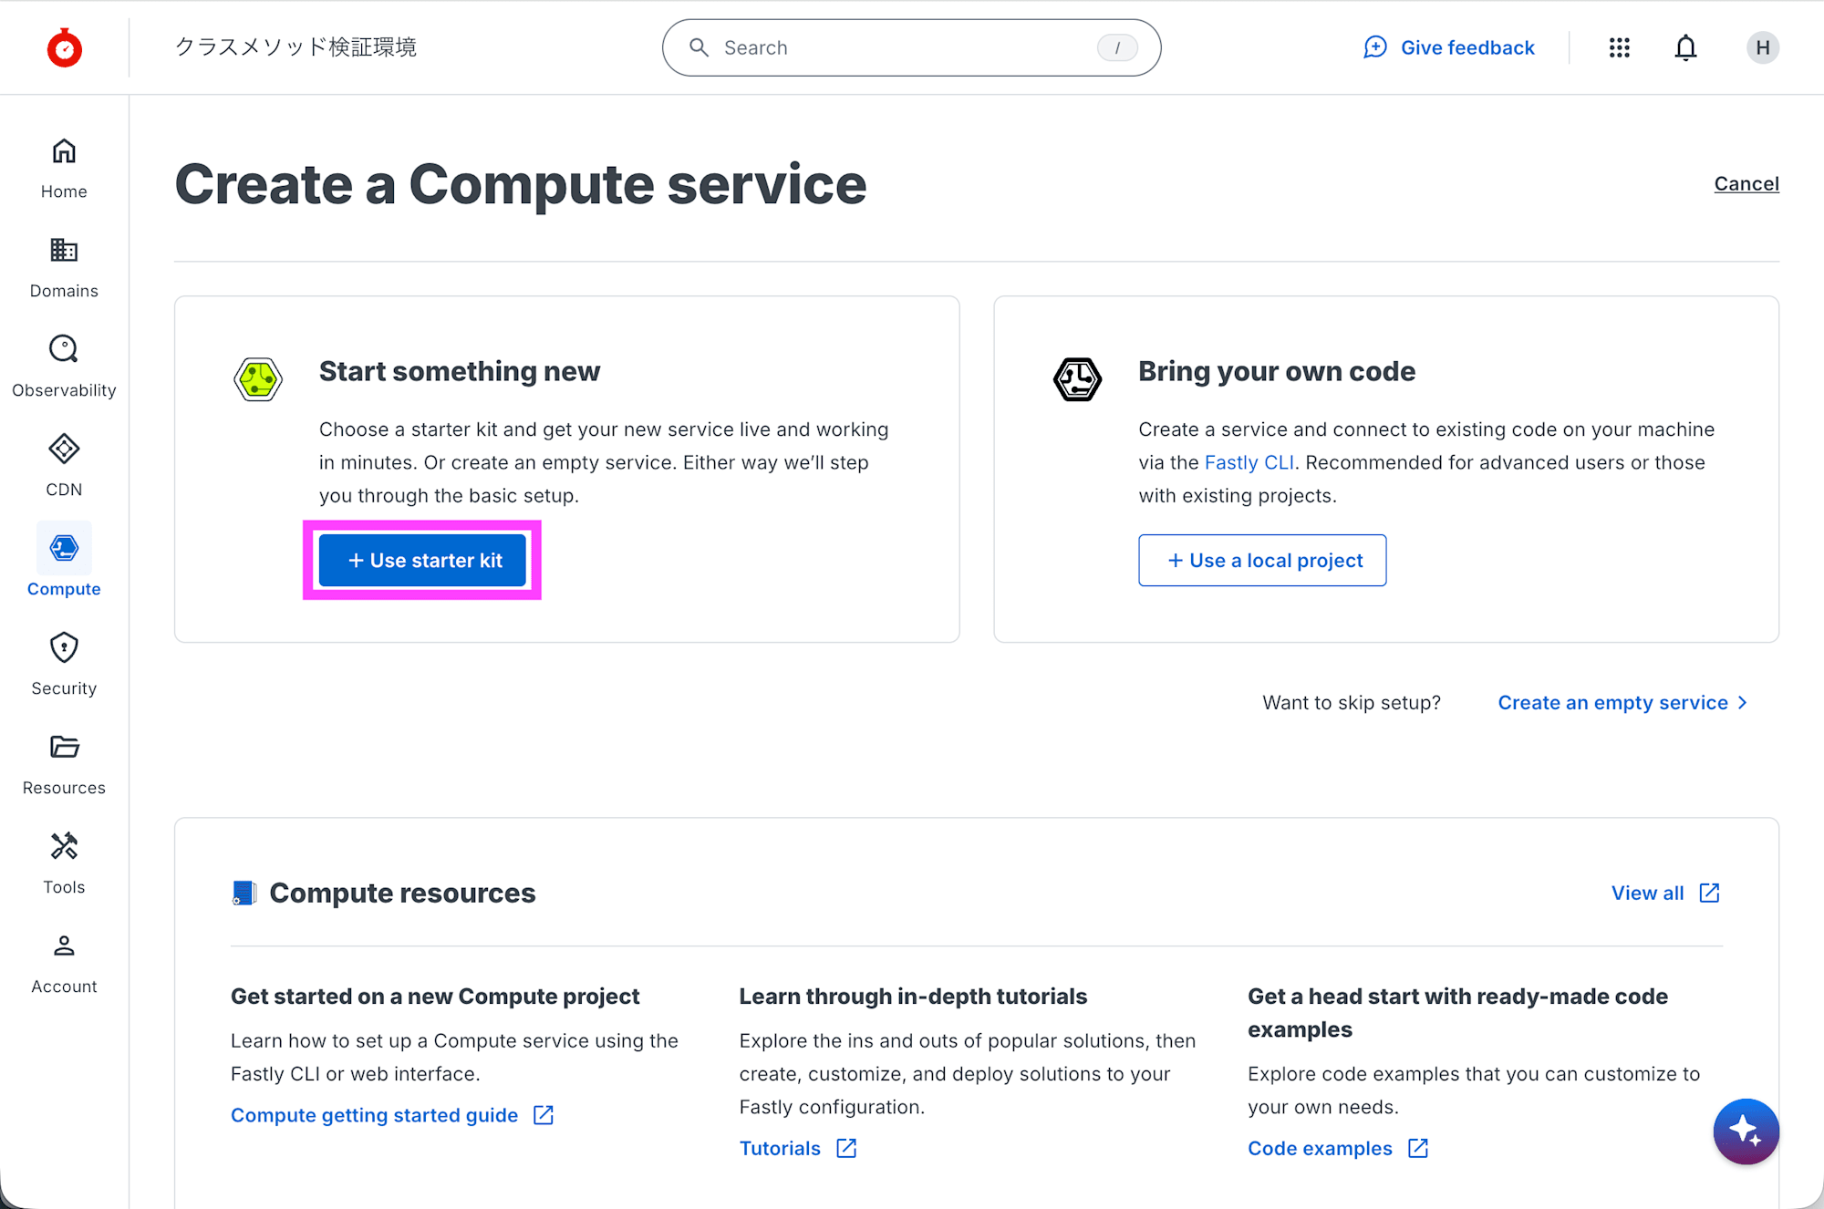
Task: Open Security section in sidebar
Action: [64, 664]
